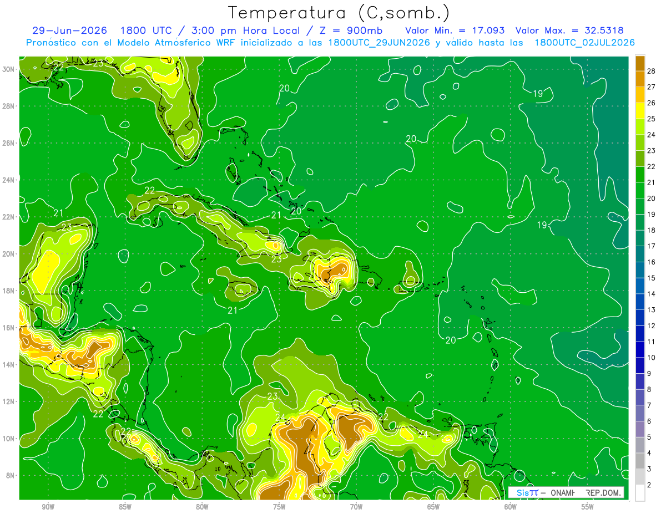Click the title "Temperatura (C,somb.)"
Image resolution: width=666 pixels, height=514 pixels.
(x=339, y=13)
